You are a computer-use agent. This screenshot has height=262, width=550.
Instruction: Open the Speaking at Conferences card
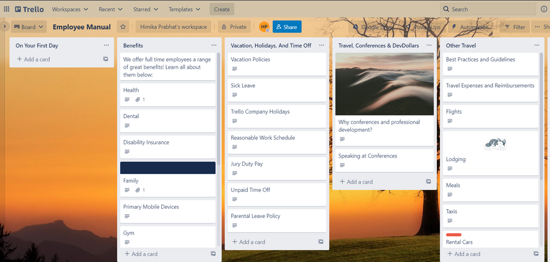tap(384, 160)
